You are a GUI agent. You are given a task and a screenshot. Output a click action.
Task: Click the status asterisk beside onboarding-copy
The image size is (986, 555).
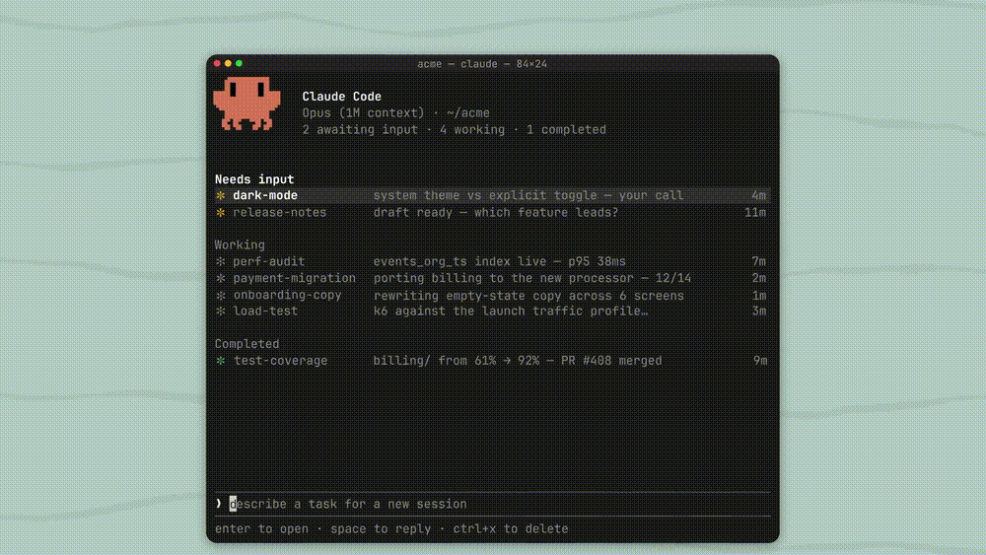click(221, 295)
